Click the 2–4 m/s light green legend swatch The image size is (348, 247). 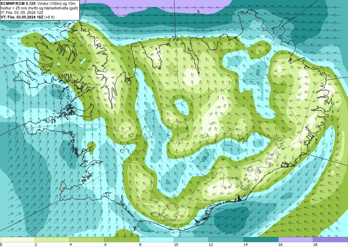coord(52,240)
